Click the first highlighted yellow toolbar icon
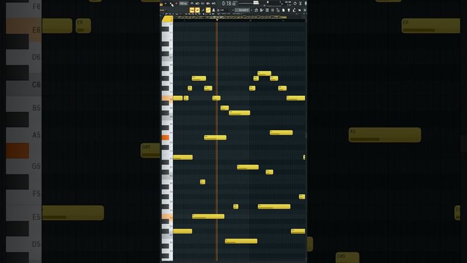Viewport: 467px width, 263px height. tap(192, 10)
